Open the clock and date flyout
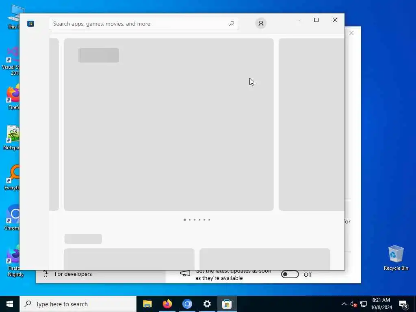416x312 pixels. (381, 304)
